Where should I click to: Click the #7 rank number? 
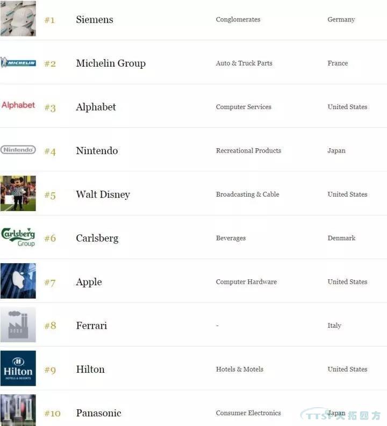tap(50, 283)
